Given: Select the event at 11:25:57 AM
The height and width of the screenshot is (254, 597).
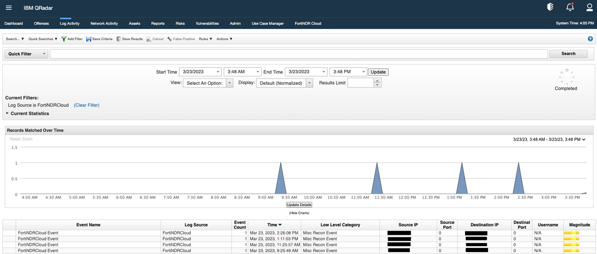Looking at the screenshot, I should coord(298,245).
